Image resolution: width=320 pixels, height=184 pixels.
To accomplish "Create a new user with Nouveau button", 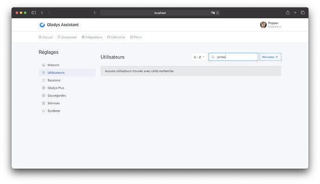I will (x=270, y=57).
